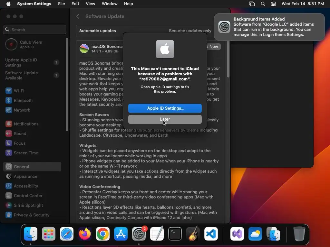Go back with Software Update chevron
The image size is (330, 247).
(x=78, y=16)
